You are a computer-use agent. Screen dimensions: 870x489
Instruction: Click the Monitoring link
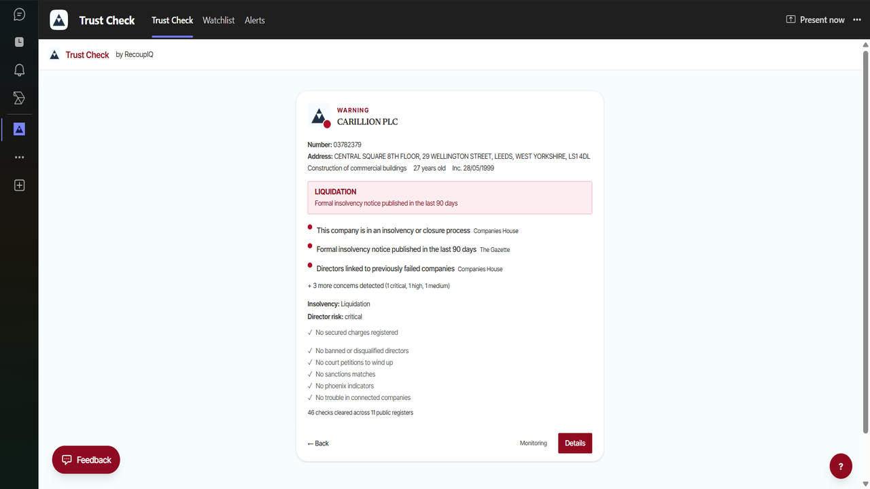[534, 443]
